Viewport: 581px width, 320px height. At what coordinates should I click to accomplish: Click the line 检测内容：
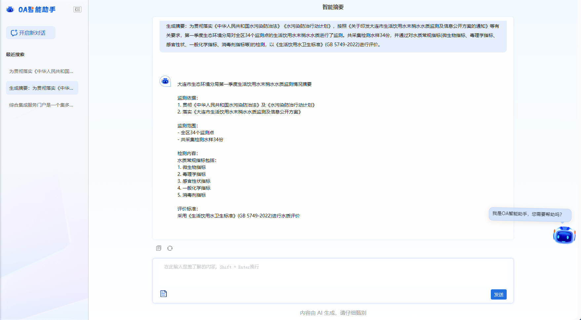(x=188, y=153)
